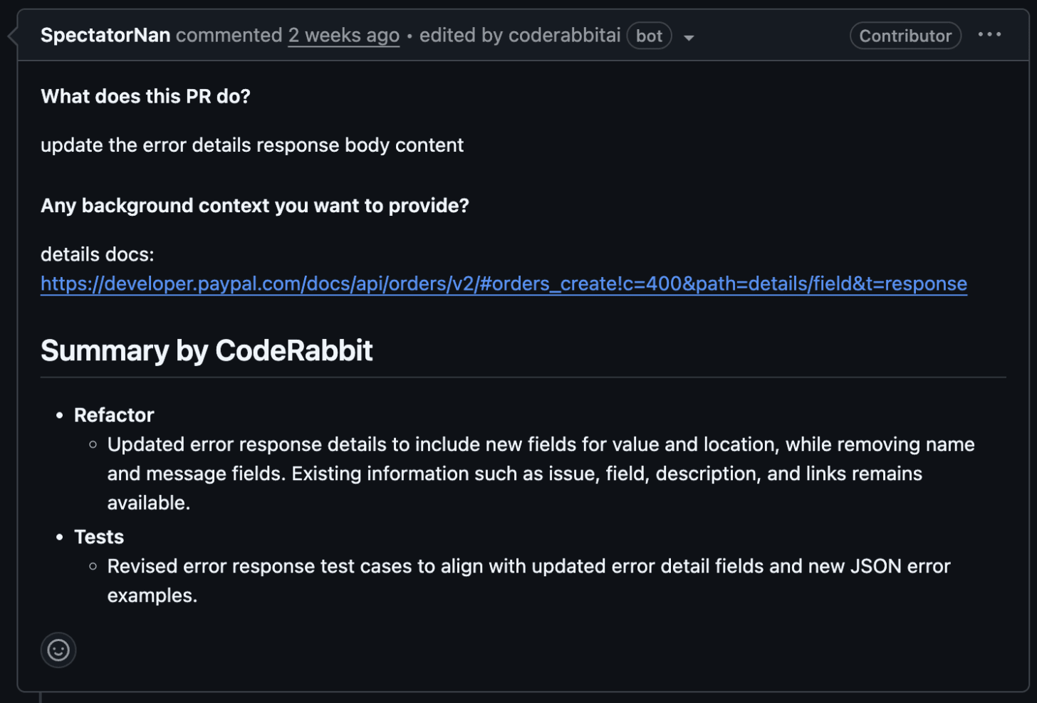The image size is (1037, 703).
Task: Click "Any background context" heading
Action: pos(254,205)
